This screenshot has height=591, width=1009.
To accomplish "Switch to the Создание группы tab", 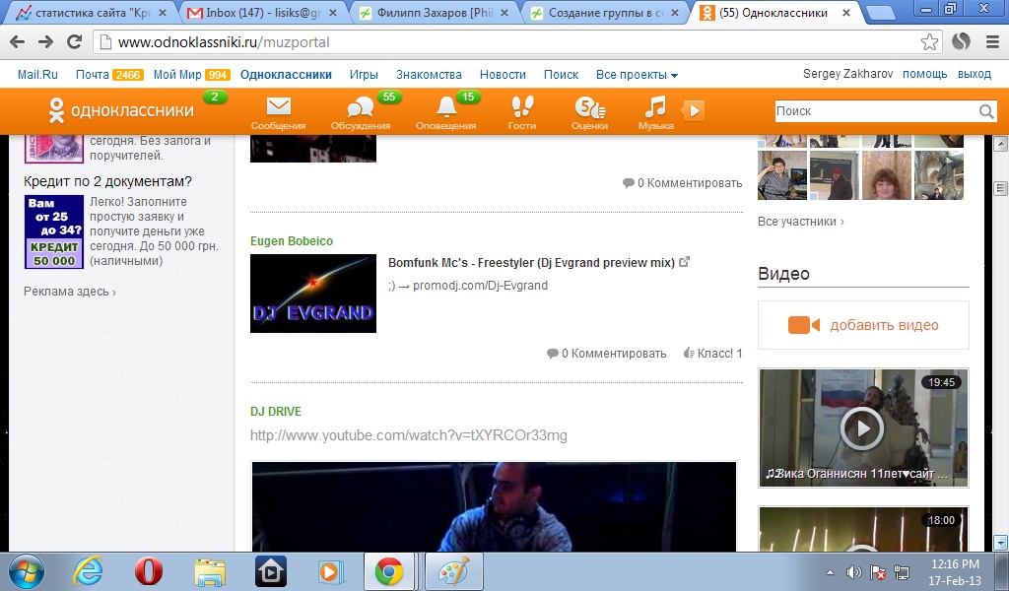I will 605,13.
